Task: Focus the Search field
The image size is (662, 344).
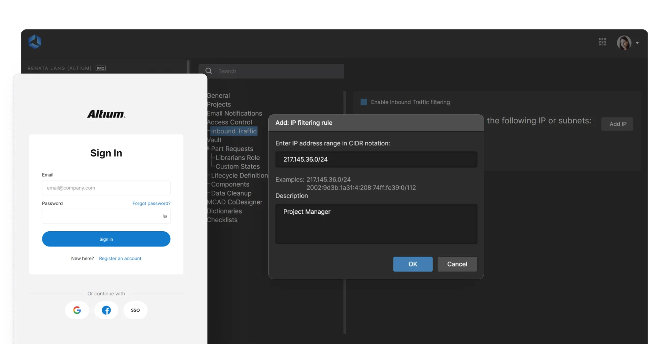Action: click(x=271, y=71)
